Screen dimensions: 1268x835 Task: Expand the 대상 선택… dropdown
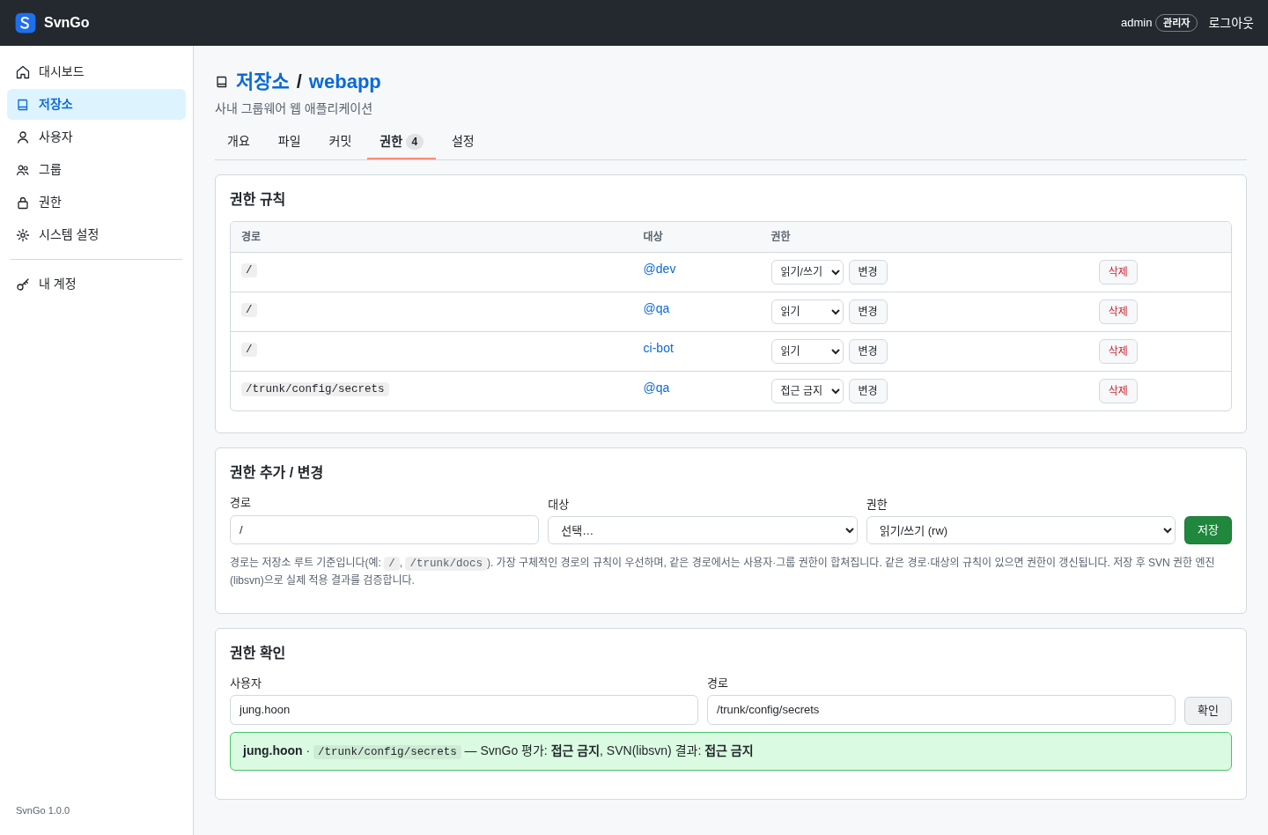point(703,530)
